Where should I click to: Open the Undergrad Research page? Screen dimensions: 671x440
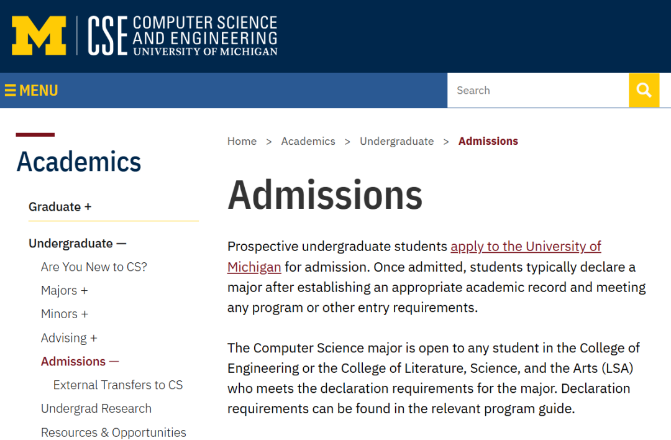[x=96, y=408]
